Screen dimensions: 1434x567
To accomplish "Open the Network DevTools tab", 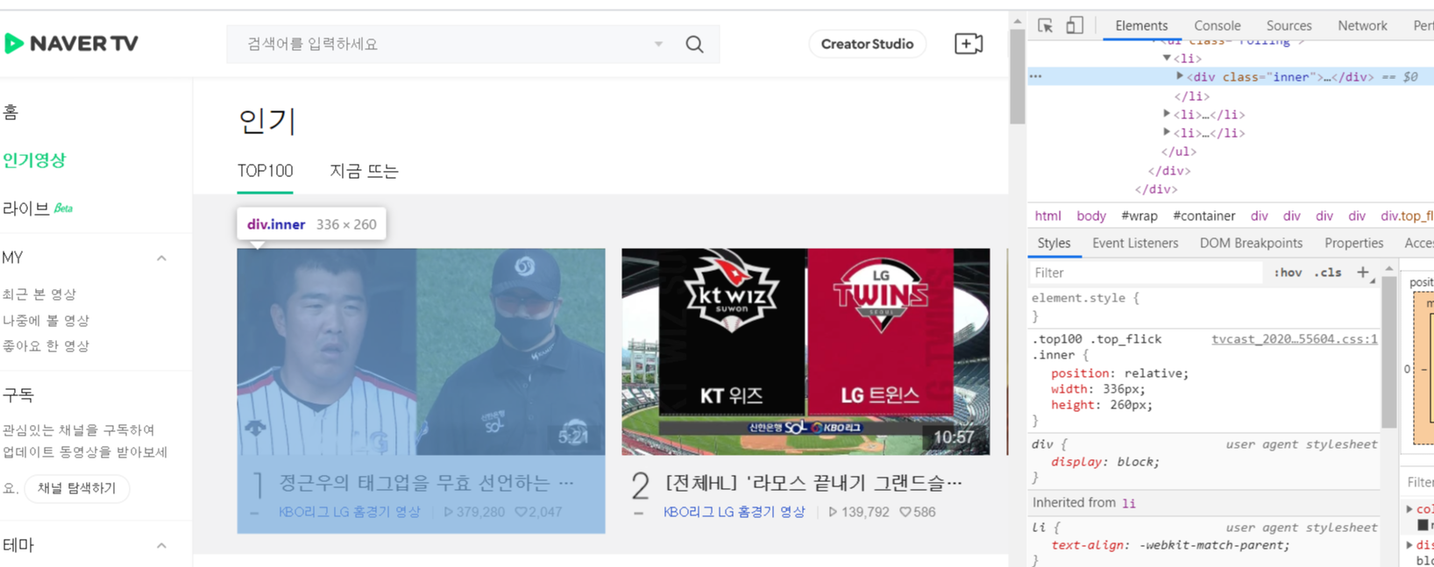I will (x=1362, y=26).
